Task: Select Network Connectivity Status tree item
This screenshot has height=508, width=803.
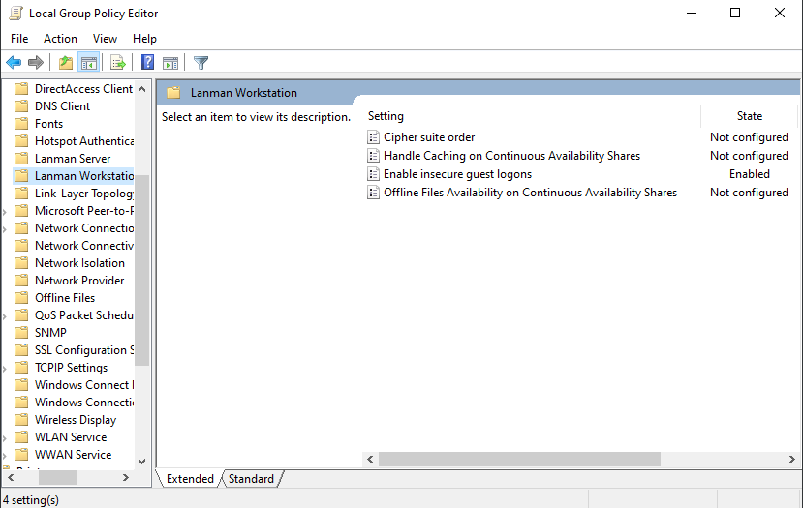Action: pyautogui.click(x=84, y=246)
